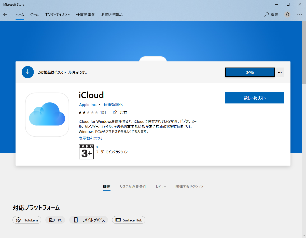Click the ユーザーのインタラクション text
306x238 pixels.
pyautogui.click(x=112, y=152)
